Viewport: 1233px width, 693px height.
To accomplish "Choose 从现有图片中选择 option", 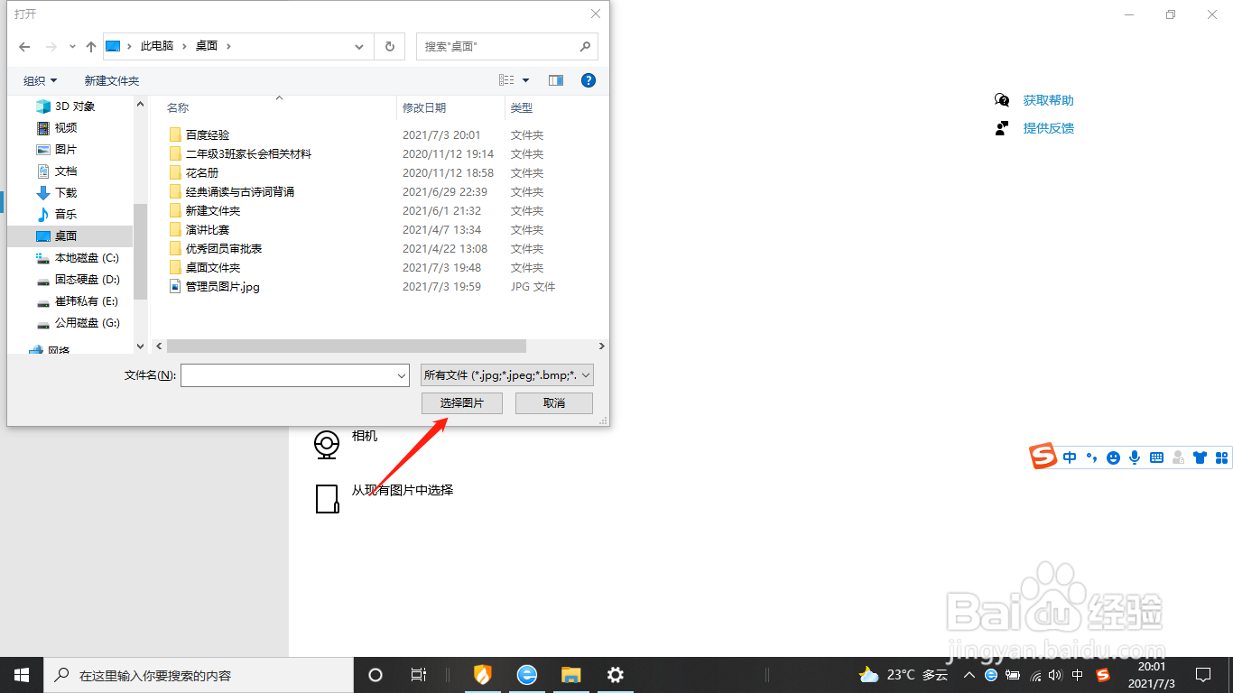I will 402,491.
